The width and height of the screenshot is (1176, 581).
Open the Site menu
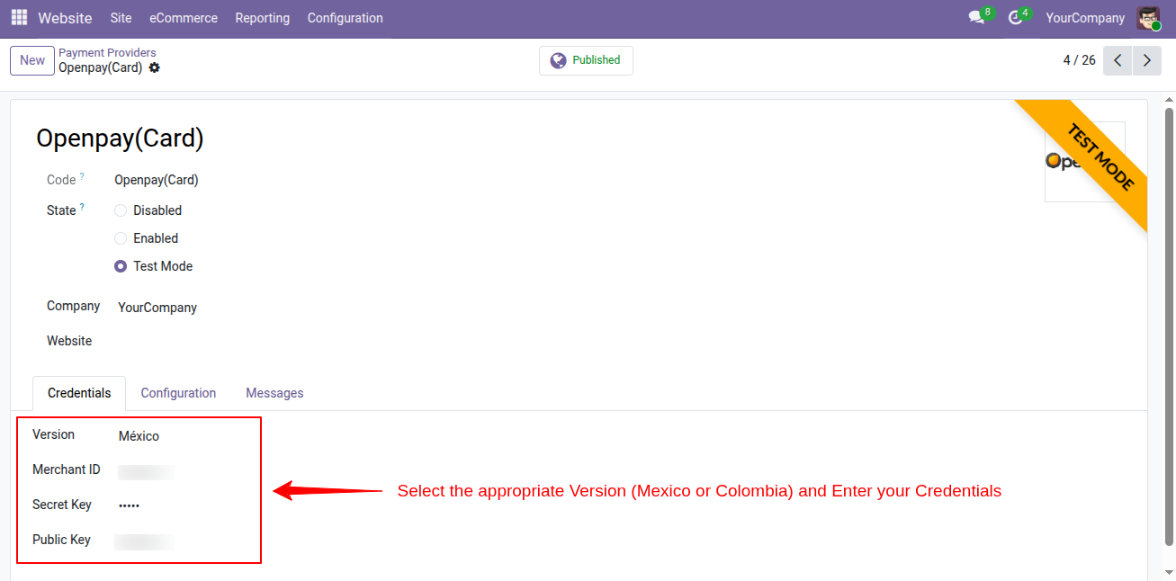coord(121,18)
